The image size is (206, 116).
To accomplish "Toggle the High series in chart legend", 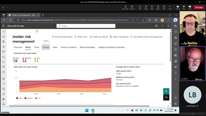I will pyautogui.click(x=19, y=98).
